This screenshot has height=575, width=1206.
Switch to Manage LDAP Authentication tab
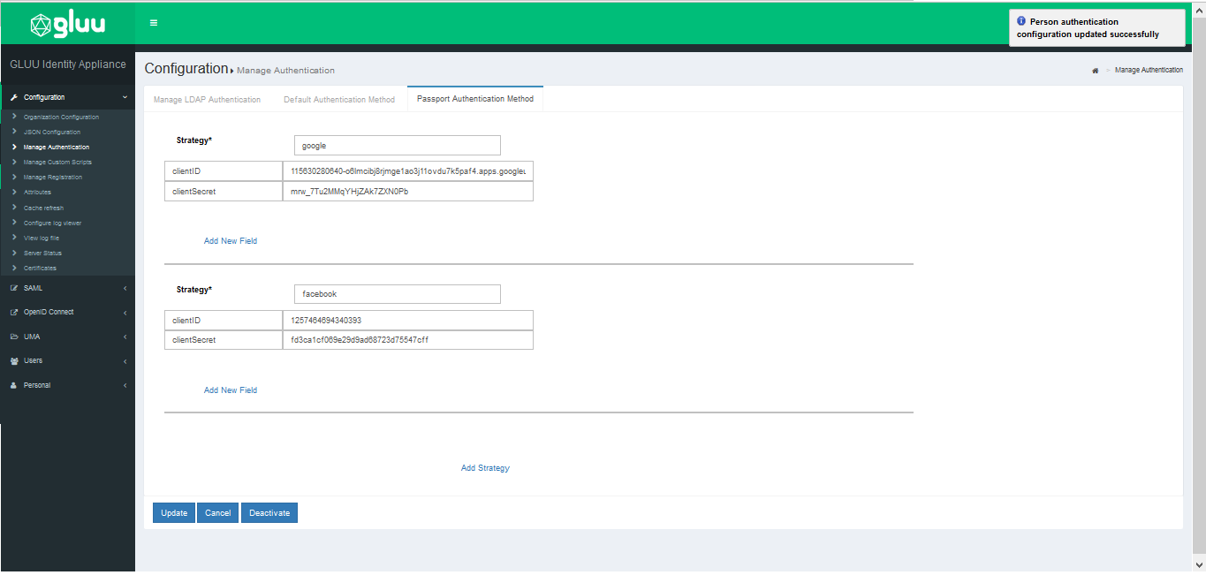point(207,100)
